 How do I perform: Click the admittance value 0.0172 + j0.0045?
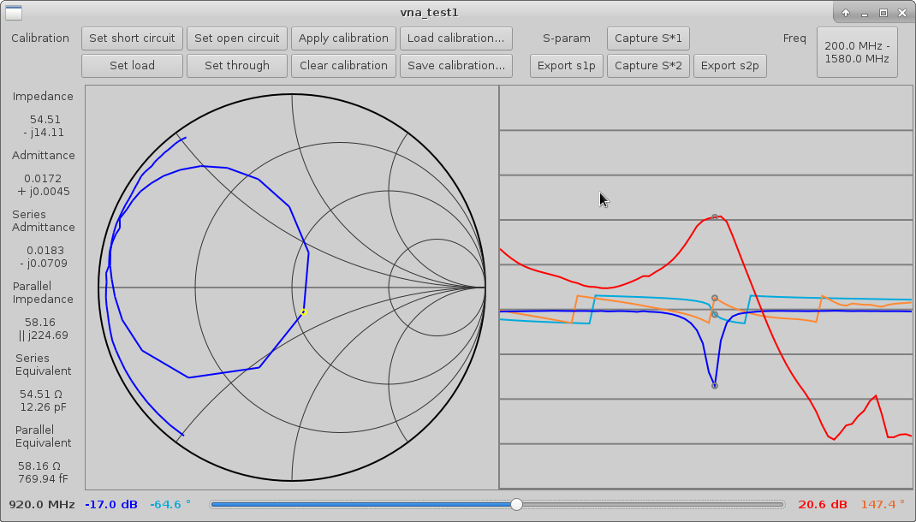[44, 185]
